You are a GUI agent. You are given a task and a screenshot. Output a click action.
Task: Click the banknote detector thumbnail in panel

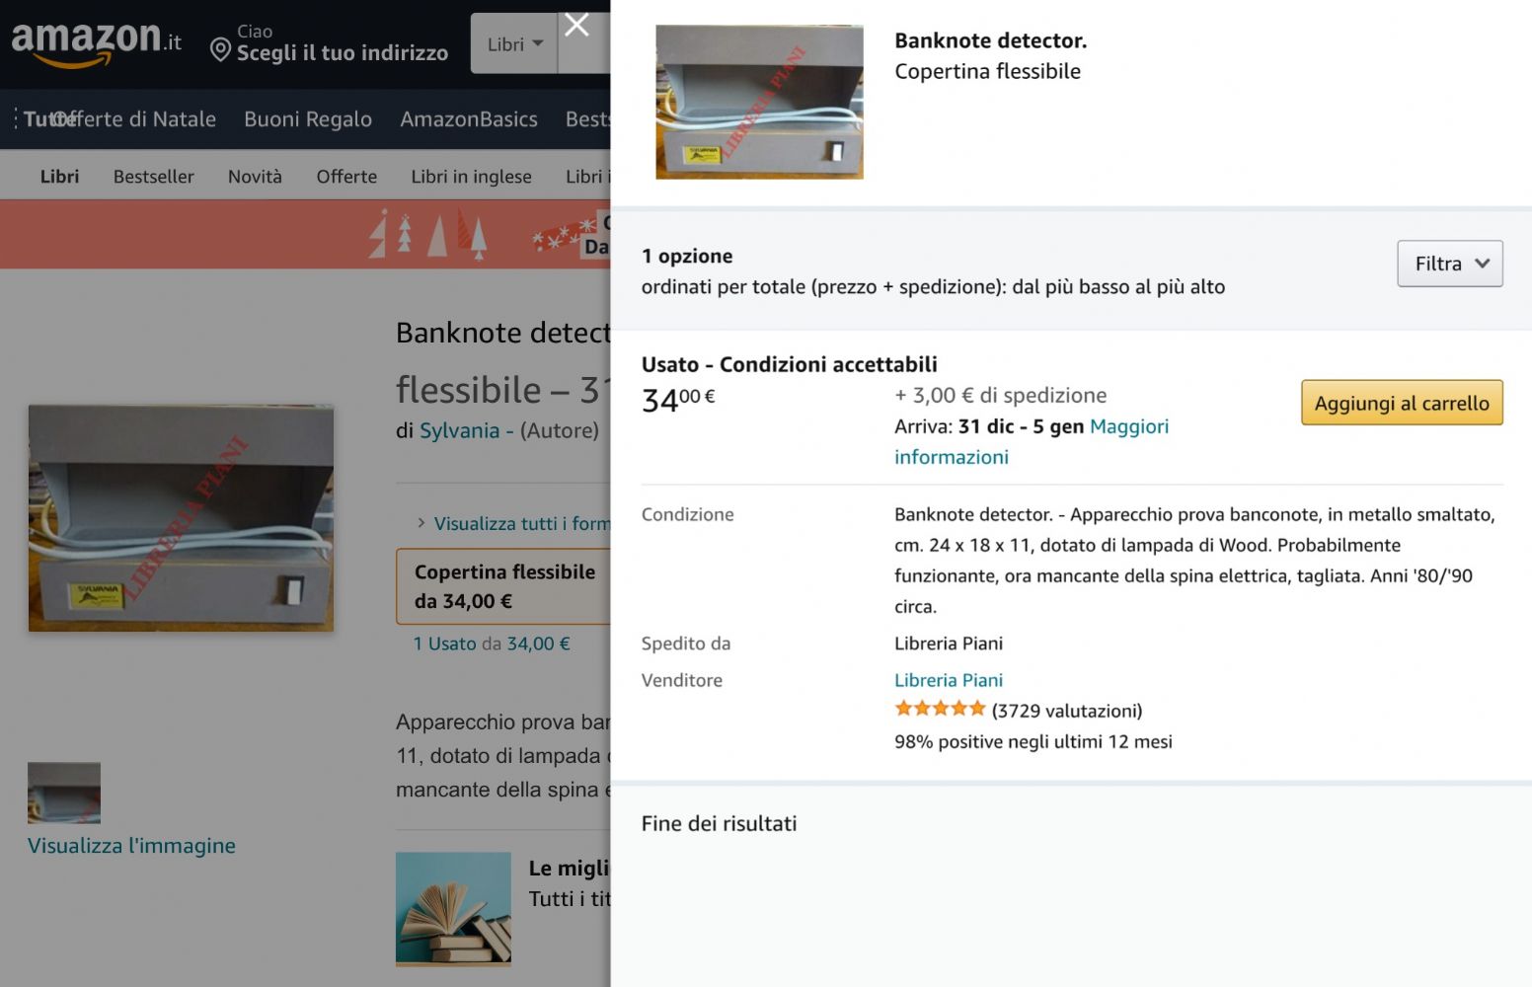(x=759, y=102)
